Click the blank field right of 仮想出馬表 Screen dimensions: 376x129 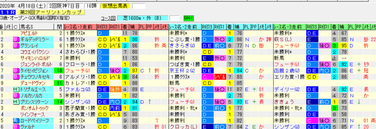click(x=139, y=6)
